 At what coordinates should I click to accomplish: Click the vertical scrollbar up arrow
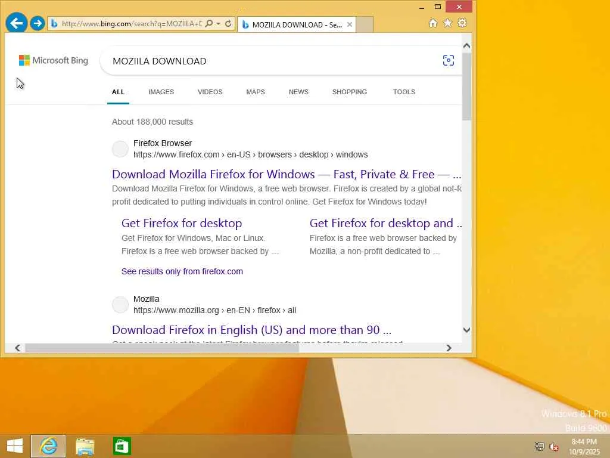point(467,46)
